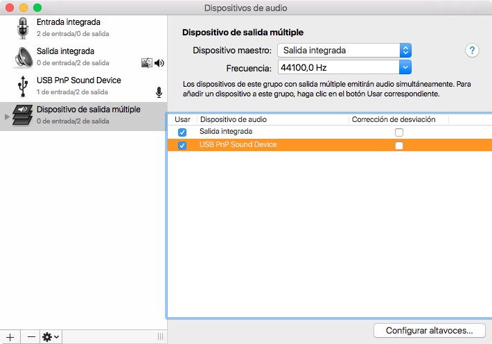Open the gear actions menu
This screenshot has height=344, width=492.
[51, 337]
